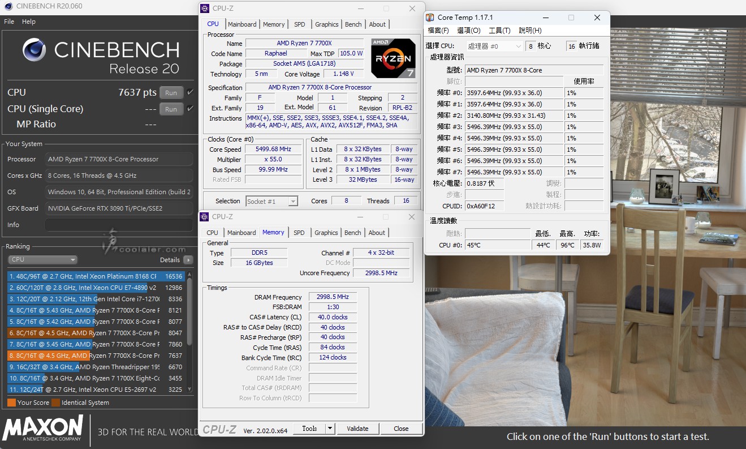Image resolution: width=746 pixels, height=449 pixels.
Task: Click the MAXON logo in the Cinebench window
Action: tap(42, 429)
